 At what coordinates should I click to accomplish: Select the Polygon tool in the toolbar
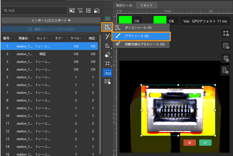coord(107,27)
